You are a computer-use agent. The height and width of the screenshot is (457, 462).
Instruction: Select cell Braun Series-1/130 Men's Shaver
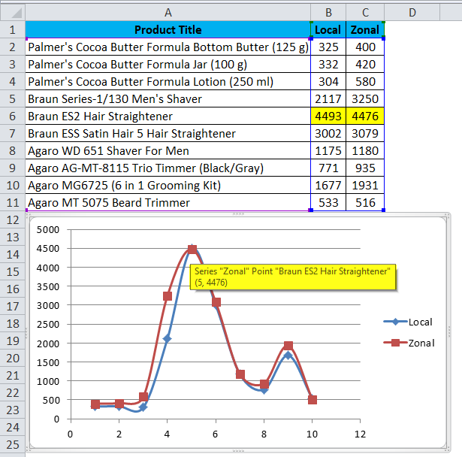tap(168, 98)
